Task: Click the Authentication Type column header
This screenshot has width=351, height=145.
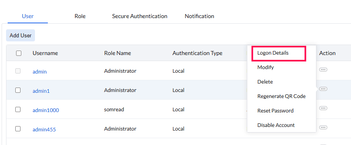Action: [x=197, y=53]
